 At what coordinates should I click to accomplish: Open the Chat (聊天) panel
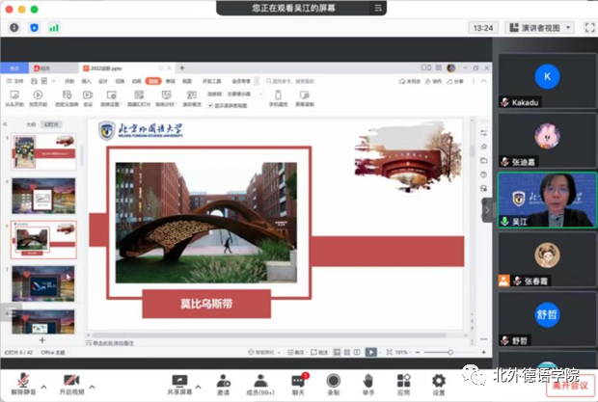[298, 382]
